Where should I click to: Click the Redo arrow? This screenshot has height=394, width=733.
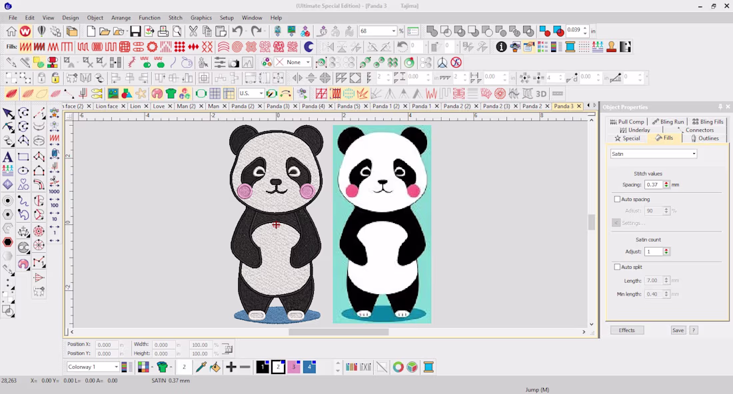[256, 31]
